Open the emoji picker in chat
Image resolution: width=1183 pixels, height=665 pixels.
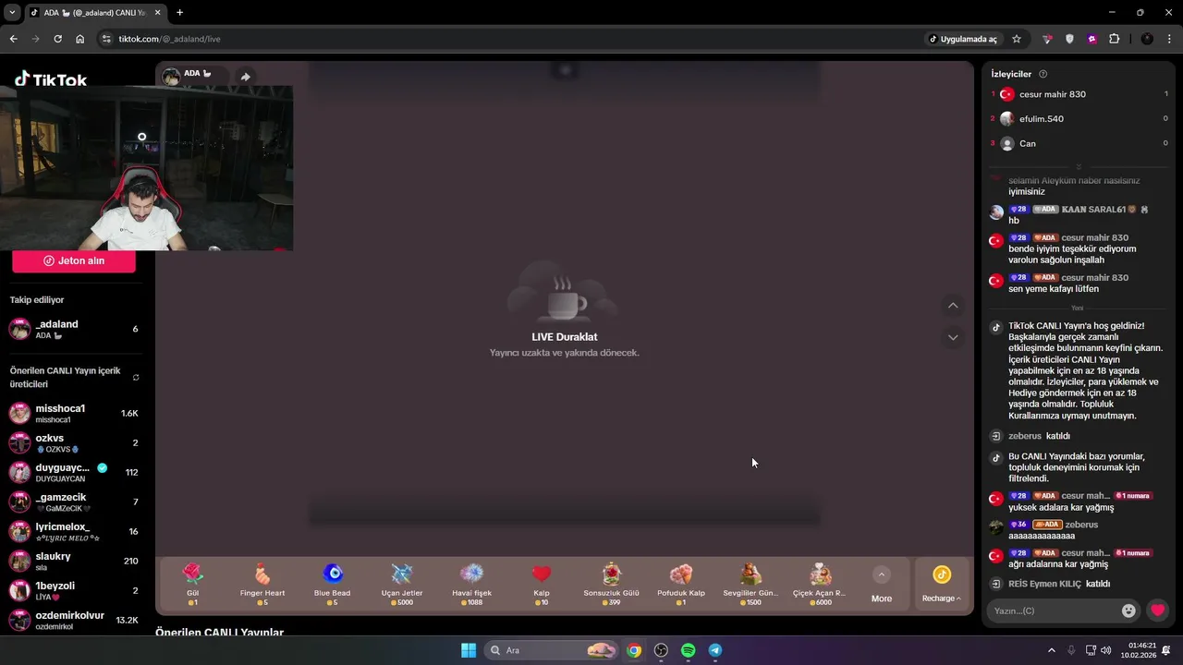pos(1128,611)
